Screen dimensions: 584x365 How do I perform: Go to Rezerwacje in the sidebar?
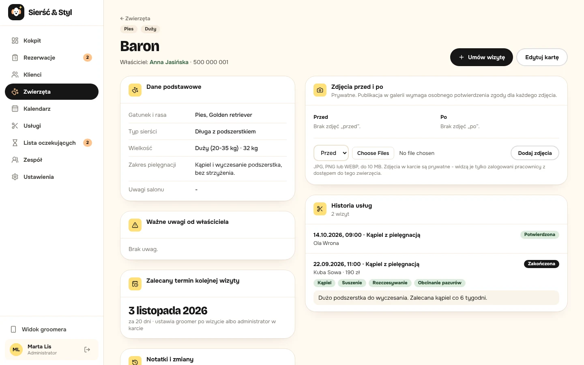(52, 58)
